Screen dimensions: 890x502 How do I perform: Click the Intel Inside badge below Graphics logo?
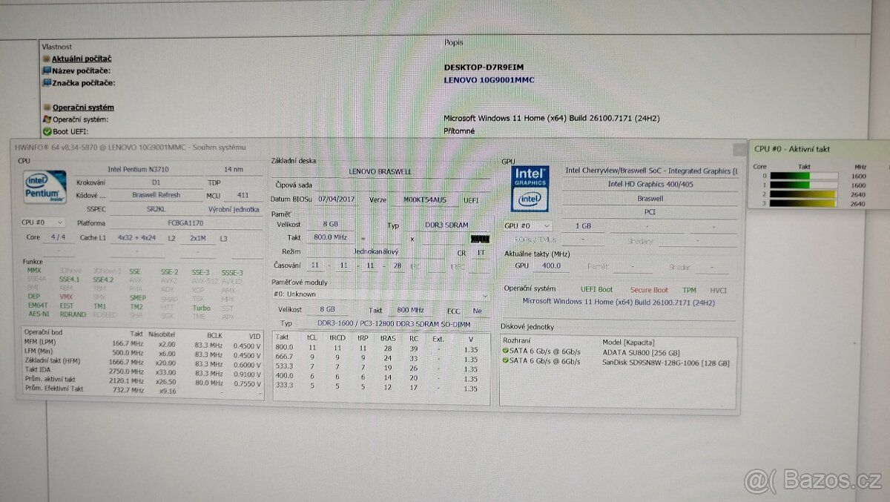coord(529,197)
